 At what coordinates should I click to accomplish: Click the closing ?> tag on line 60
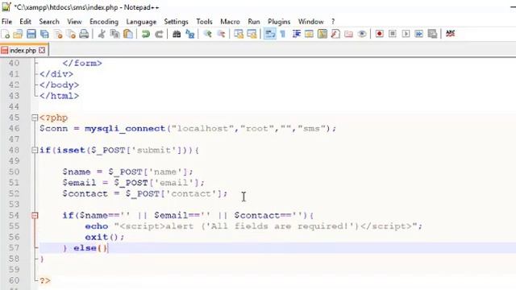pos(45,280)
